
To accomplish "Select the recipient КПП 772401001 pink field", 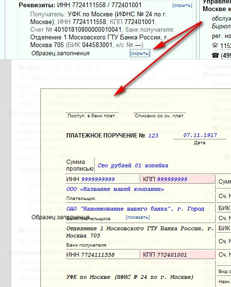I will (178, 255).
